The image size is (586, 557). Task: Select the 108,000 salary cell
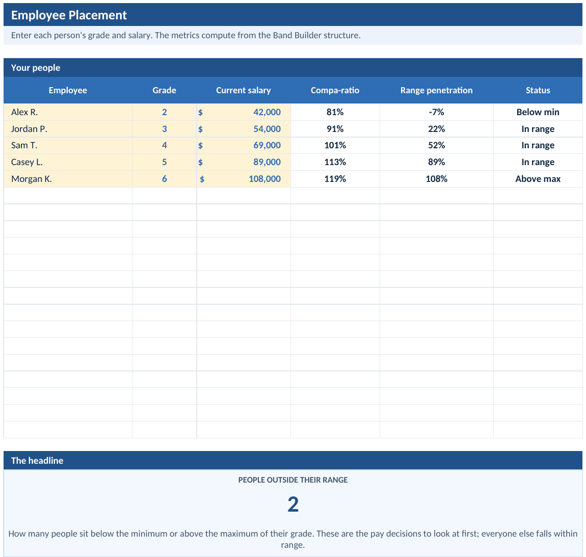(244, 179)
